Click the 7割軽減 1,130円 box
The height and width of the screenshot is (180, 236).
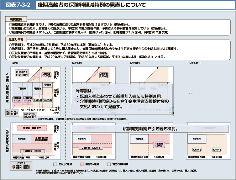coord(89,148)
